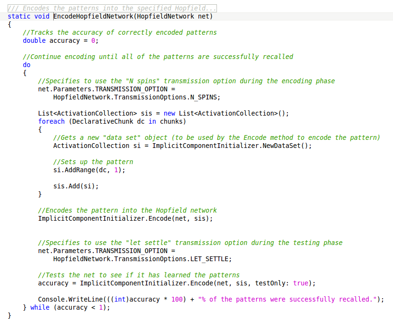This screenshot has width=393, height=323.
Task: Click the "testOnly: true" argument
Action: (281, 284)
